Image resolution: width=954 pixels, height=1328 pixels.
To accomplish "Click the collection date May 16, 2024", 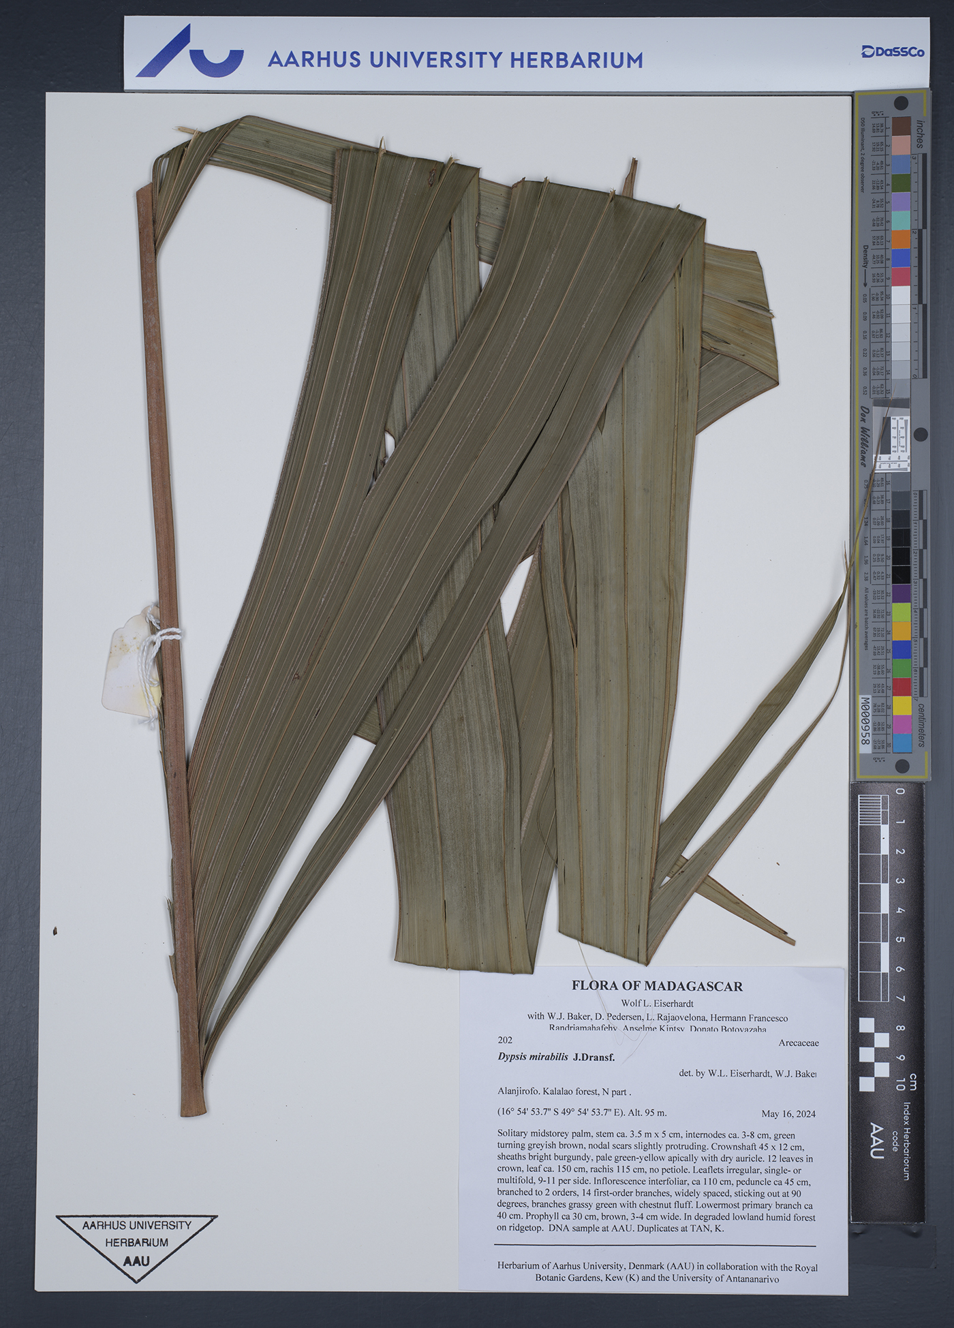I will [788, 1114].
